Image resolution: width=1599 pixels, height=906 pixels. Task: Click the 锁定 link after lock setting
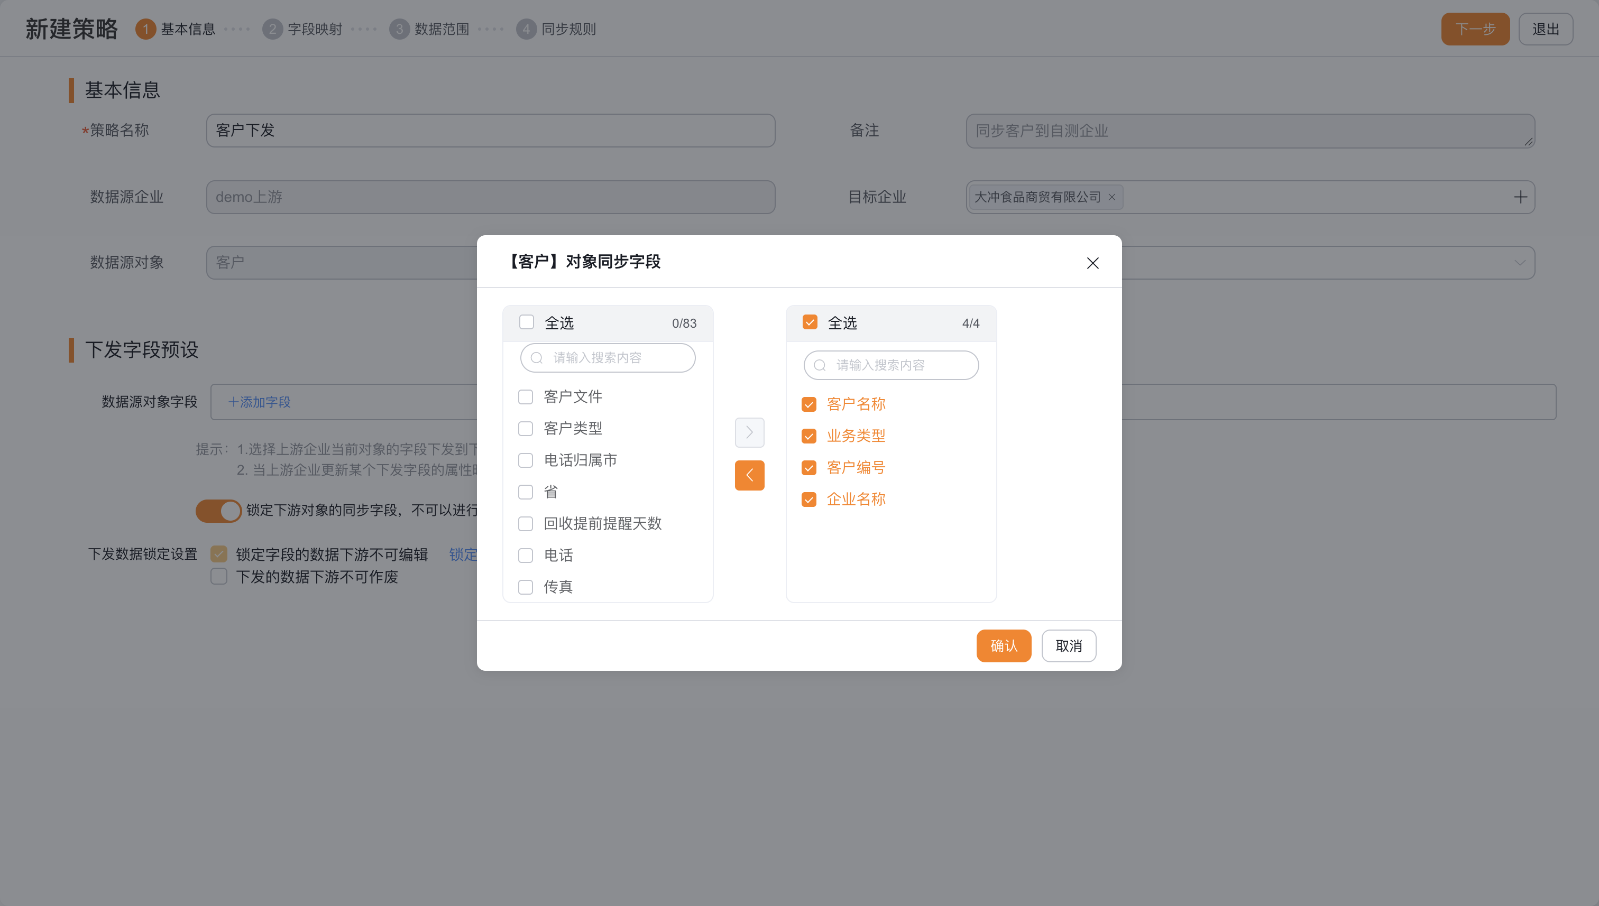click(463, 554)
